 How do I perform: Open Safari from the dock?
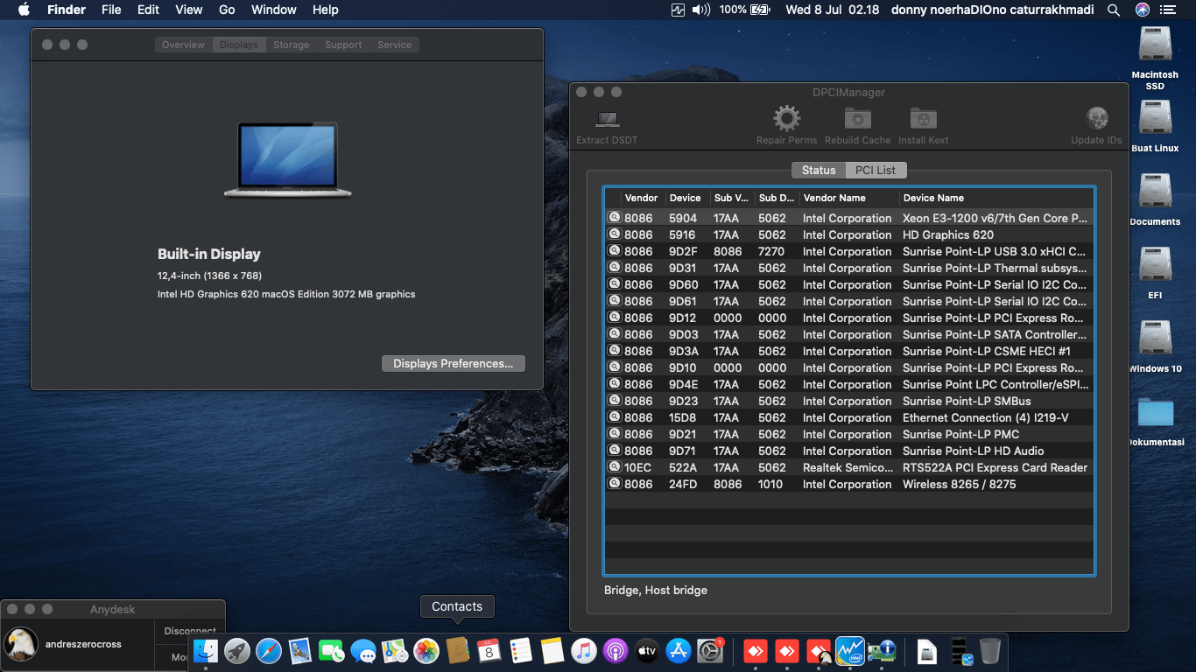[x=269, y=651]
